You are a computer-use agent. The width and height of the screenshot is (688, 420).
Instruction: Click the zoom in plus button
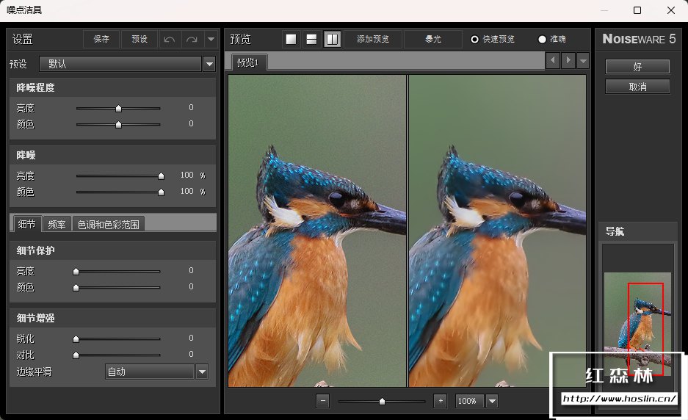point(441,401)
